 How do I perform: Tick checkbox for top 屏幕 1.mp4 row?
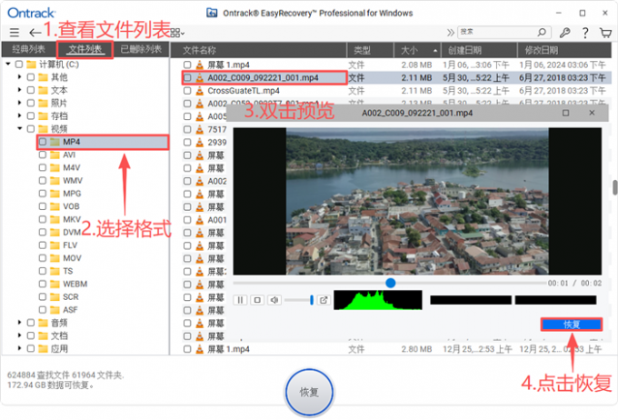(187, 65)
